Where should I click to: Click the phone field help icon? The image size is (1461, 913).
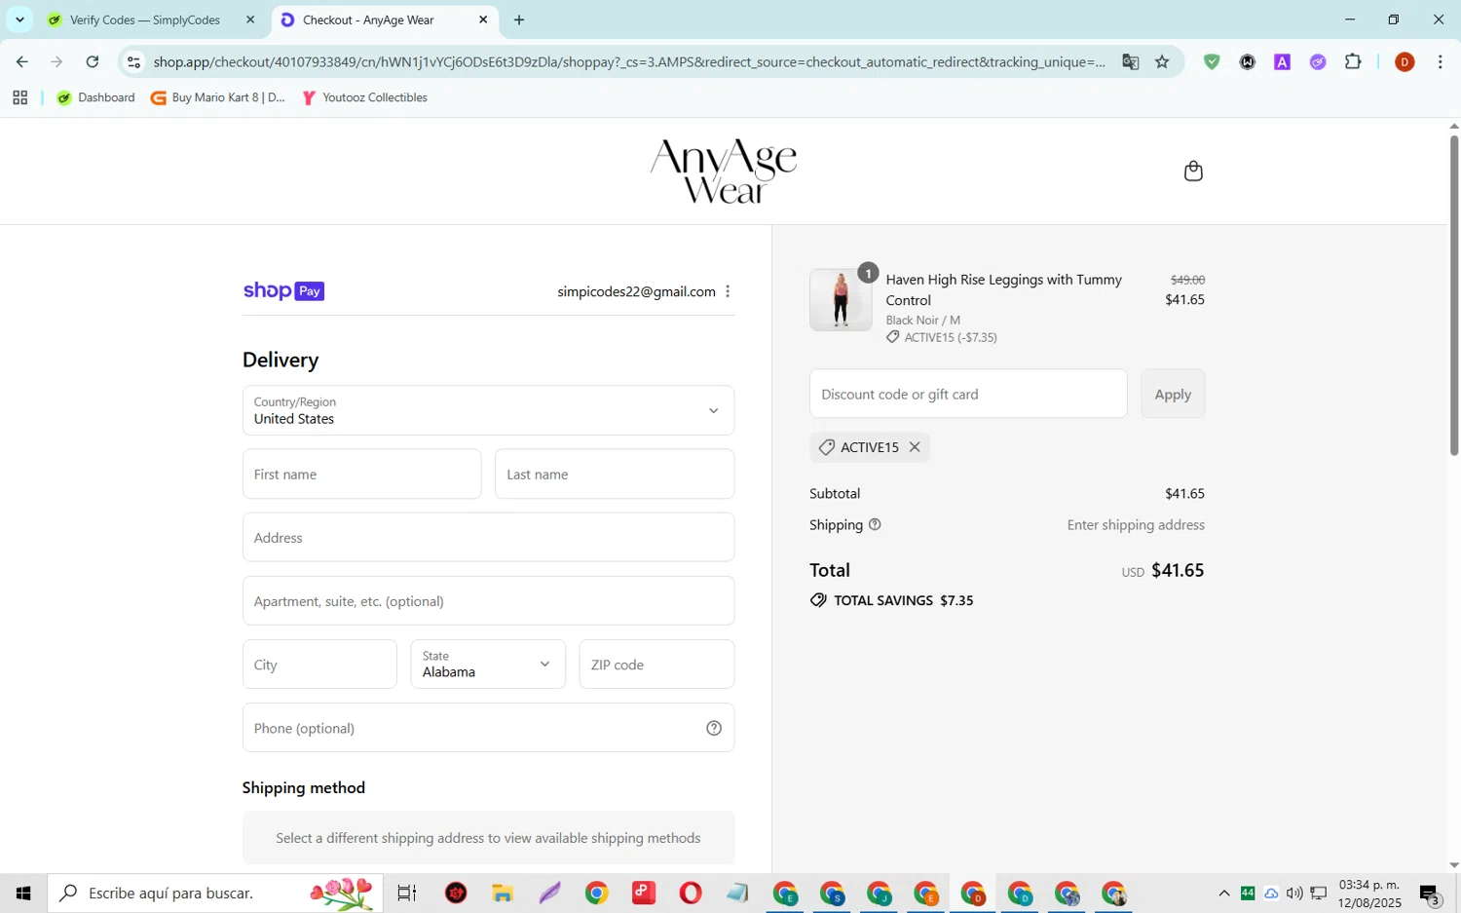(714, 728)
